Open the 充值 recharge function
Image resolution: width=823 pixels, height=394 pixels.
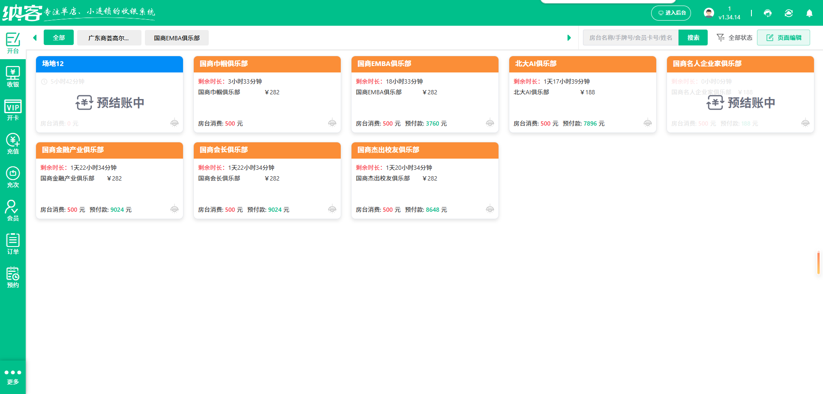point(13,143)
